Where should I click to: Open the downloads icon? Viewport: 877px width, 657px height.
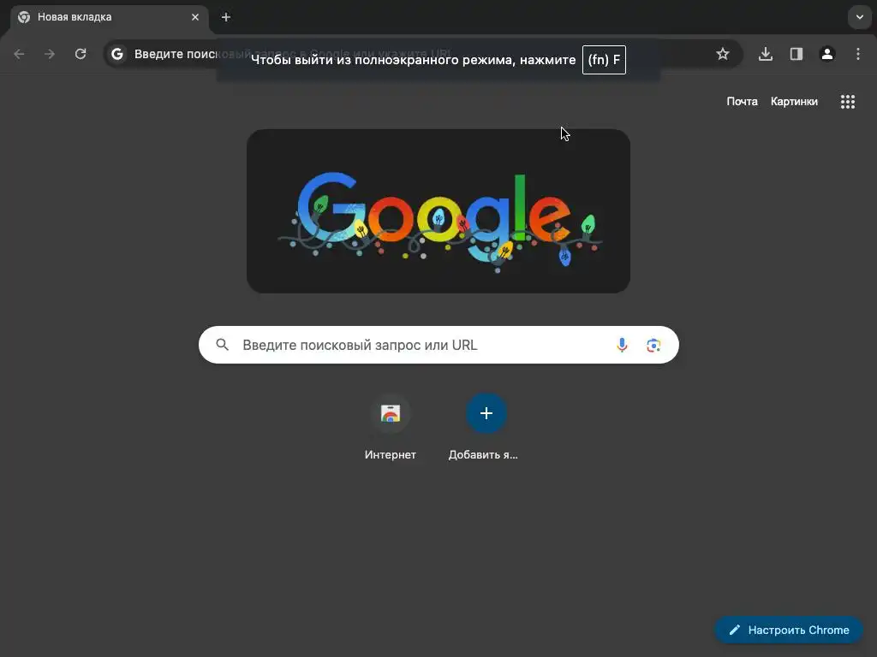click(766, 54)
